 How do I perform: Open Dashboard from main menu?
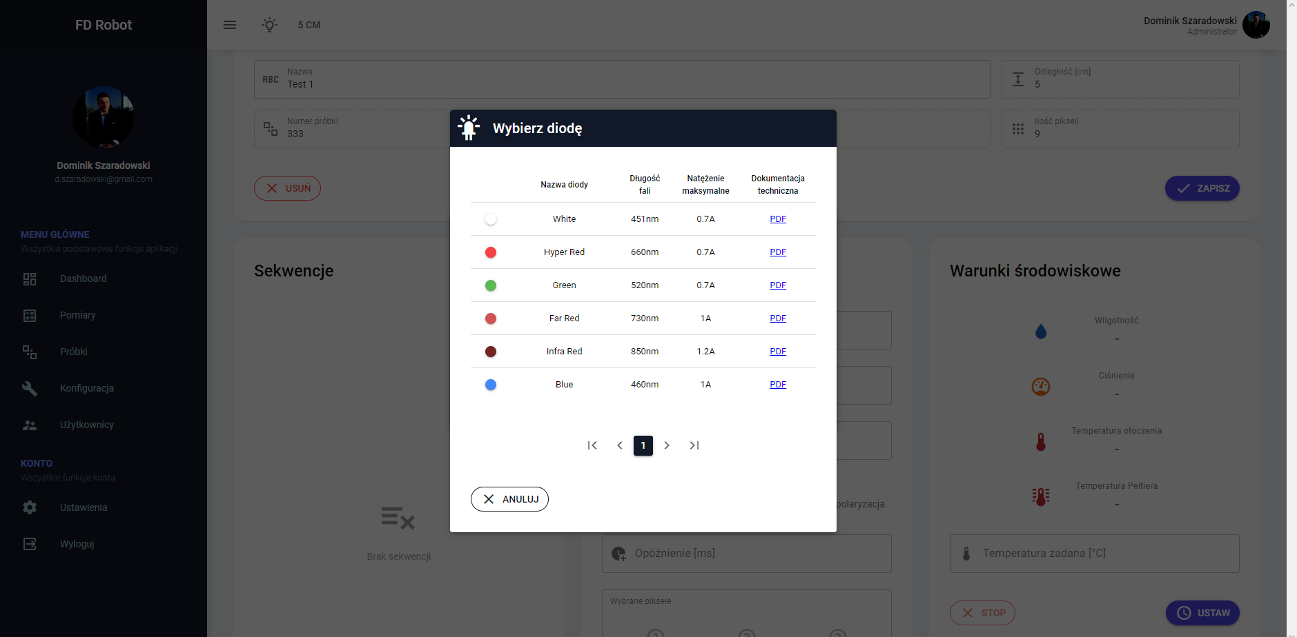(x=83, y=279)
